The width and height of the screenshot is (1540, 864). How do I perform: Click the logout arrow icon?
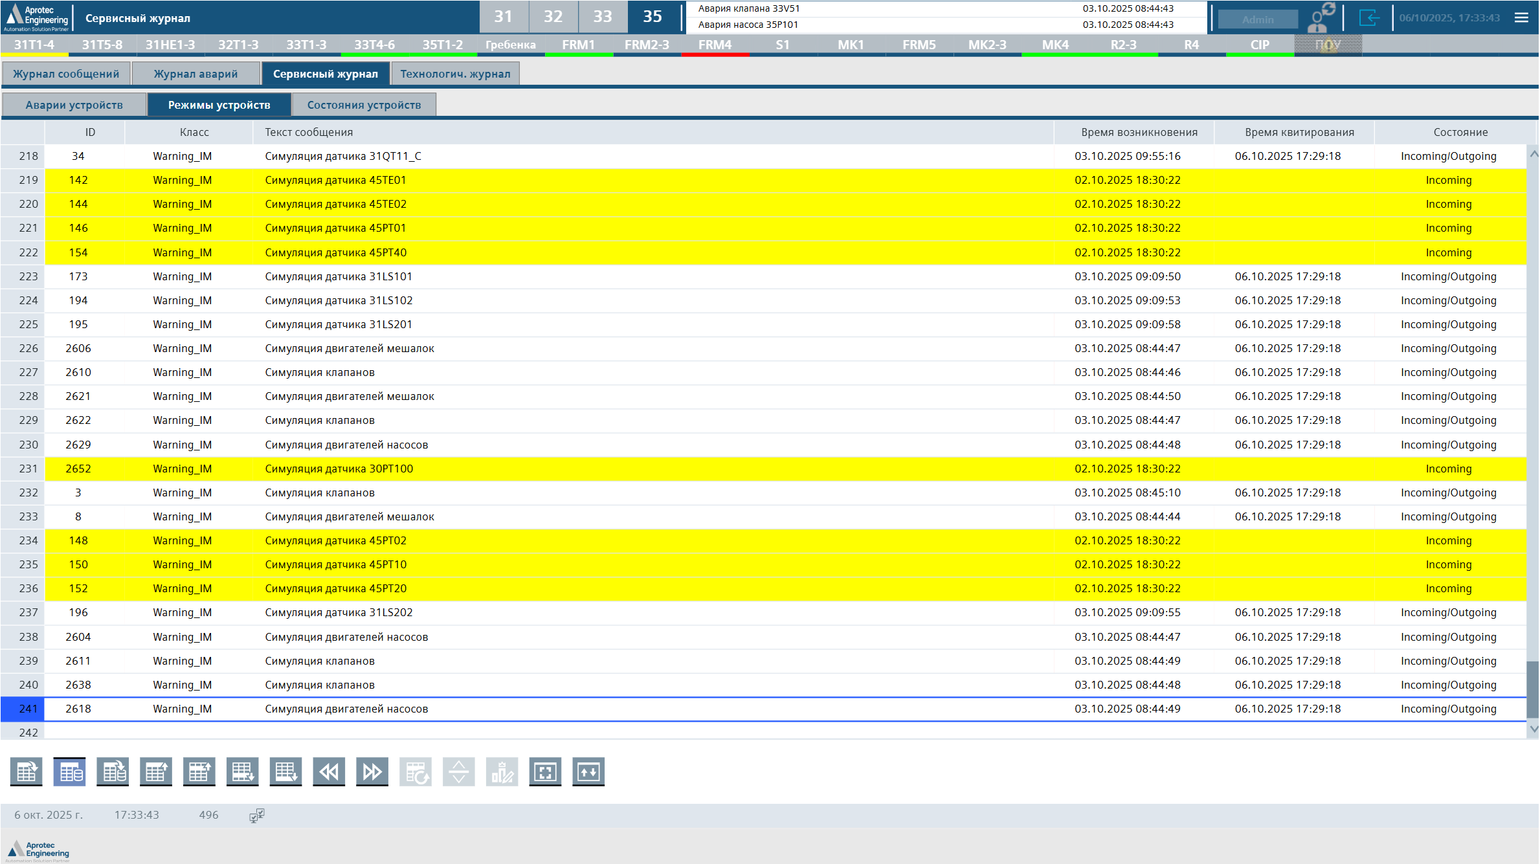tap(1368, 17)
